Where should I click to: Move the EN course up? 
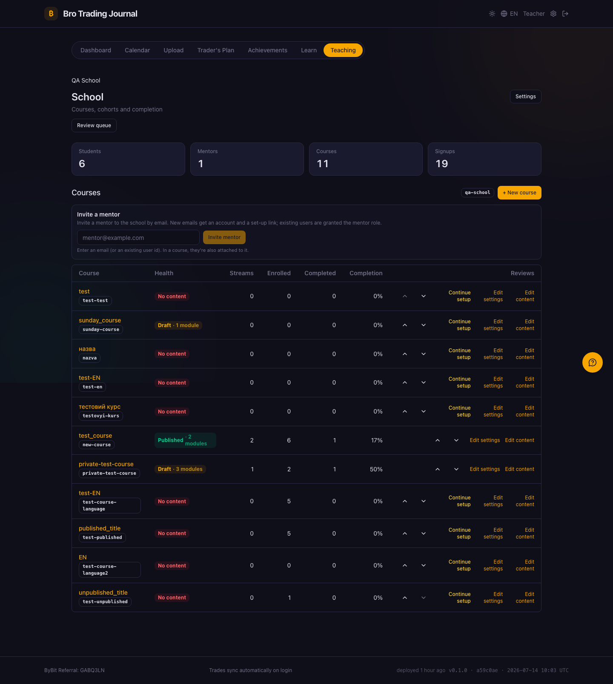point(405,565)
